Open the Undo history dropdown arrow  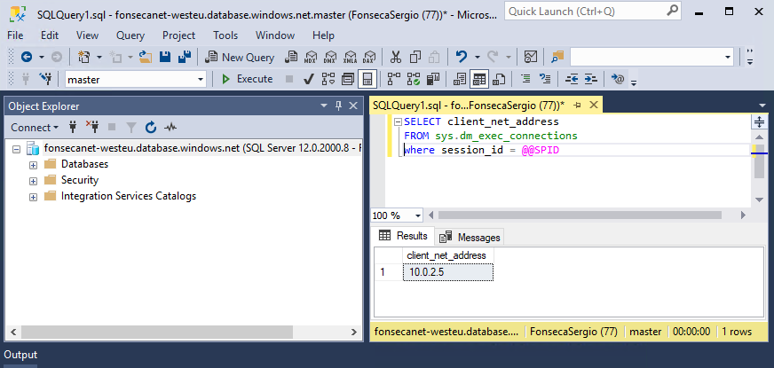(x=478, y=58)
